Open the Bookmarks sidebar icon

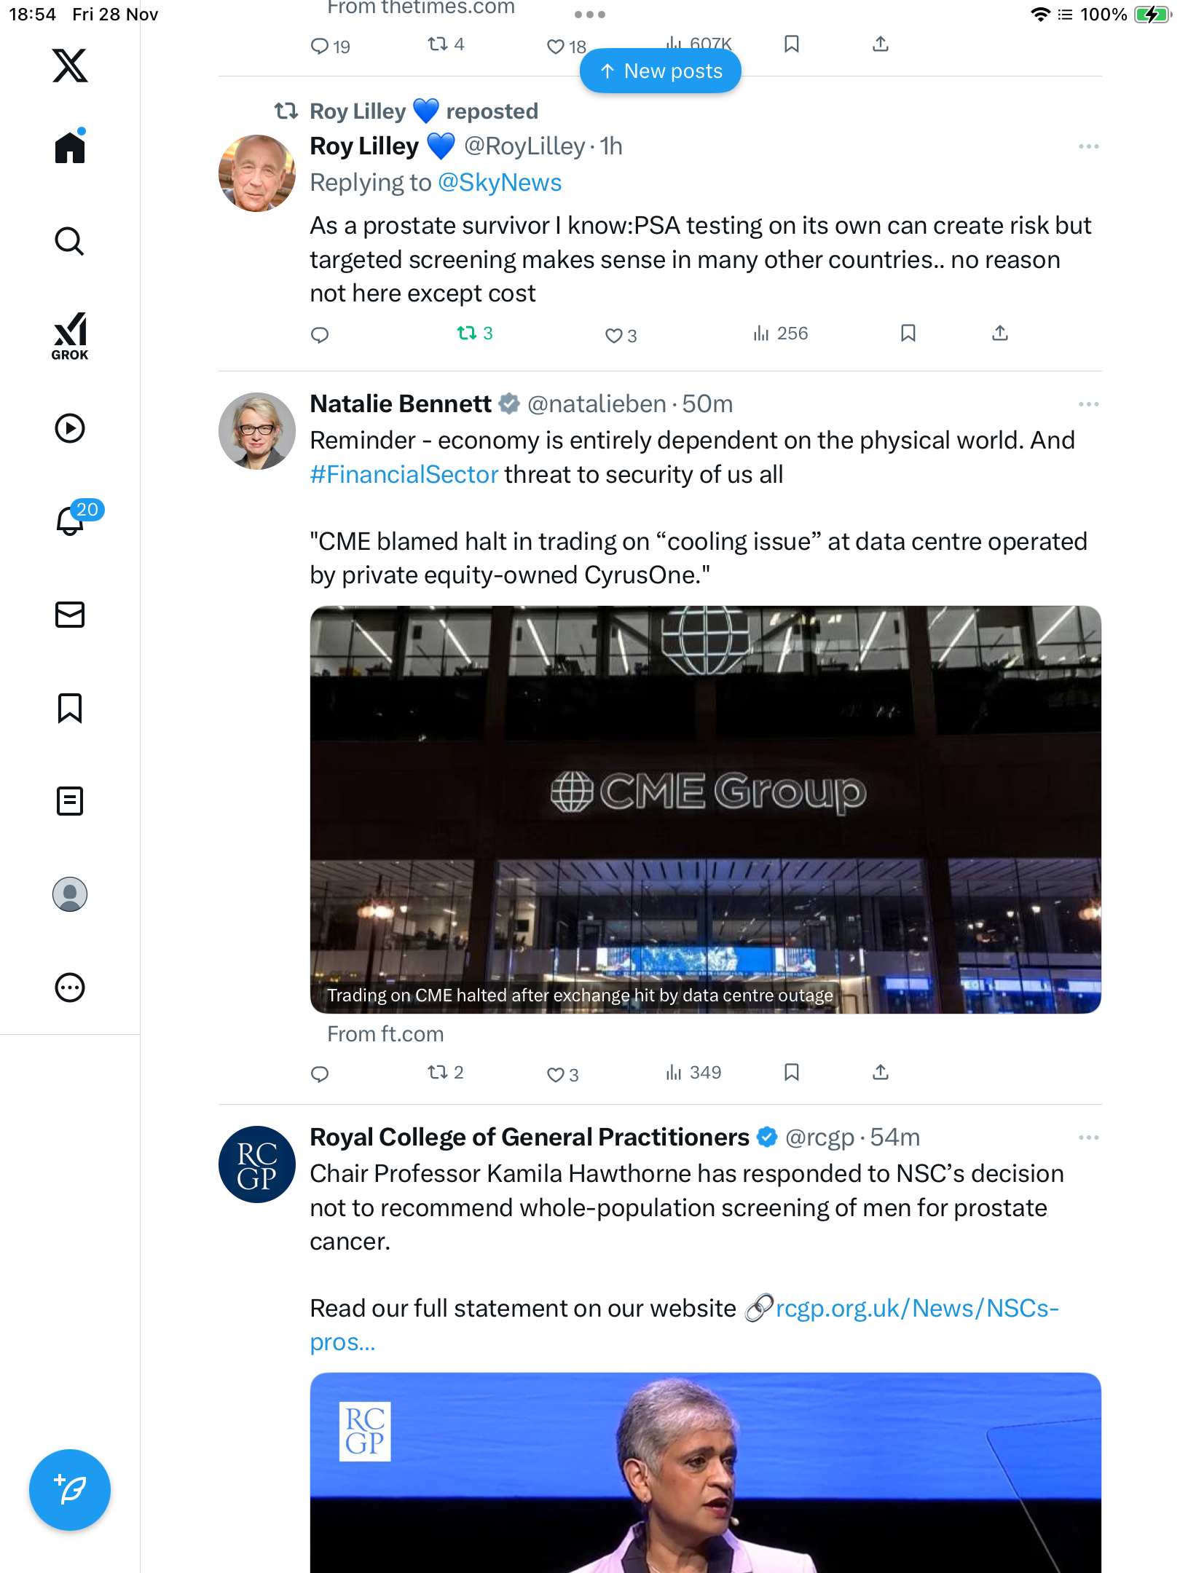click(x=70, y=708)
